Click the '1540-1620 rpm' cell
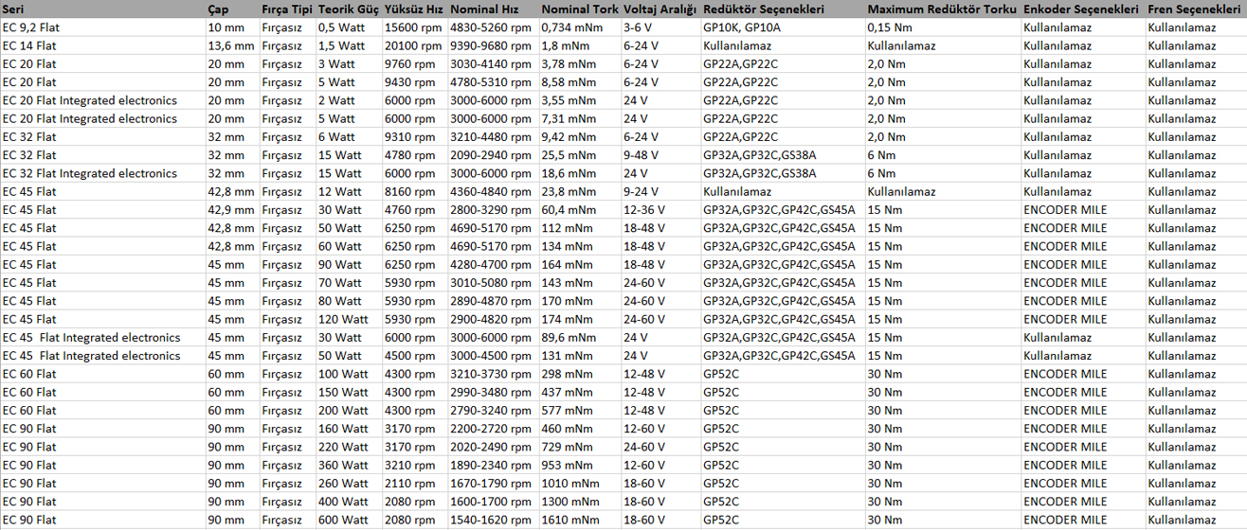The image size is (1247, 530). pyautogui.click(x=493, y=520)
